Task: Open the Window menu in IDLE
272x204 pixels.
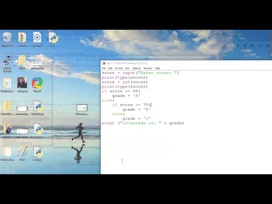Action: click(148, 68)
